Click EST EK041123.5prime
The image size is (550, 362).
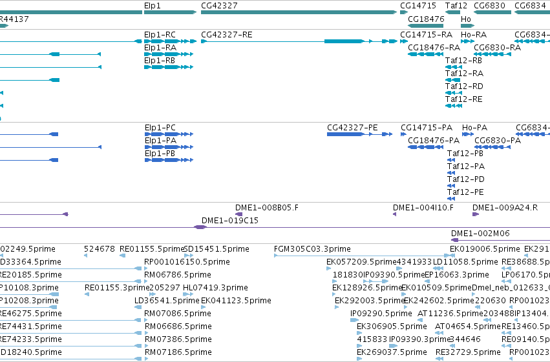tap(203, 307)
